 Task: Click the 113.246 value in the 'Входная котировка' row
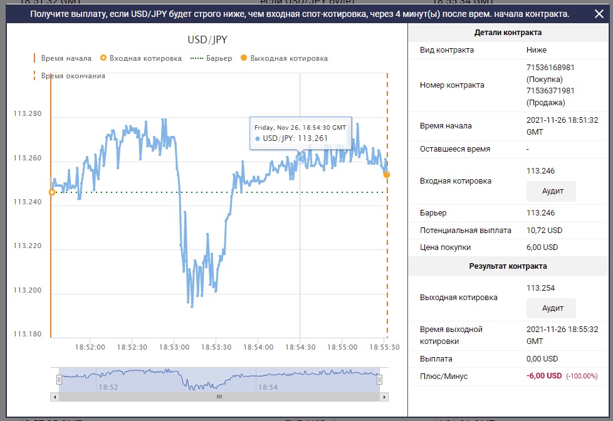point(540,171)
